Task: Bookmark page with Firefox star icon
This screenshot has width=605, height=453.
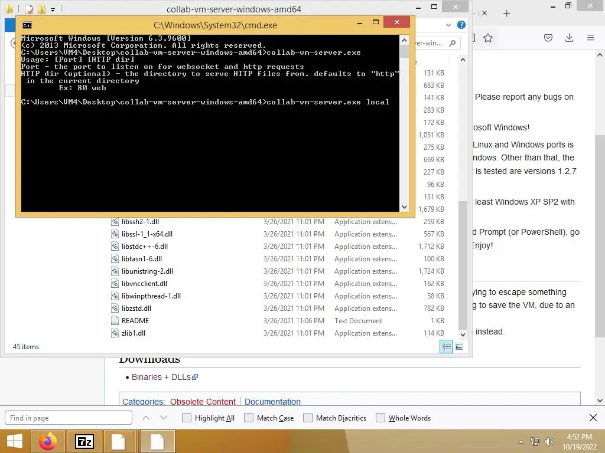Action: (x=488, y=38)
